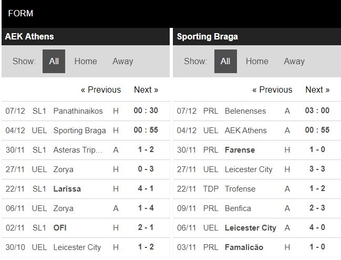341x260 pixels.
Task: Switch to Away filter for AEK Athens
Action: [122, 61]
